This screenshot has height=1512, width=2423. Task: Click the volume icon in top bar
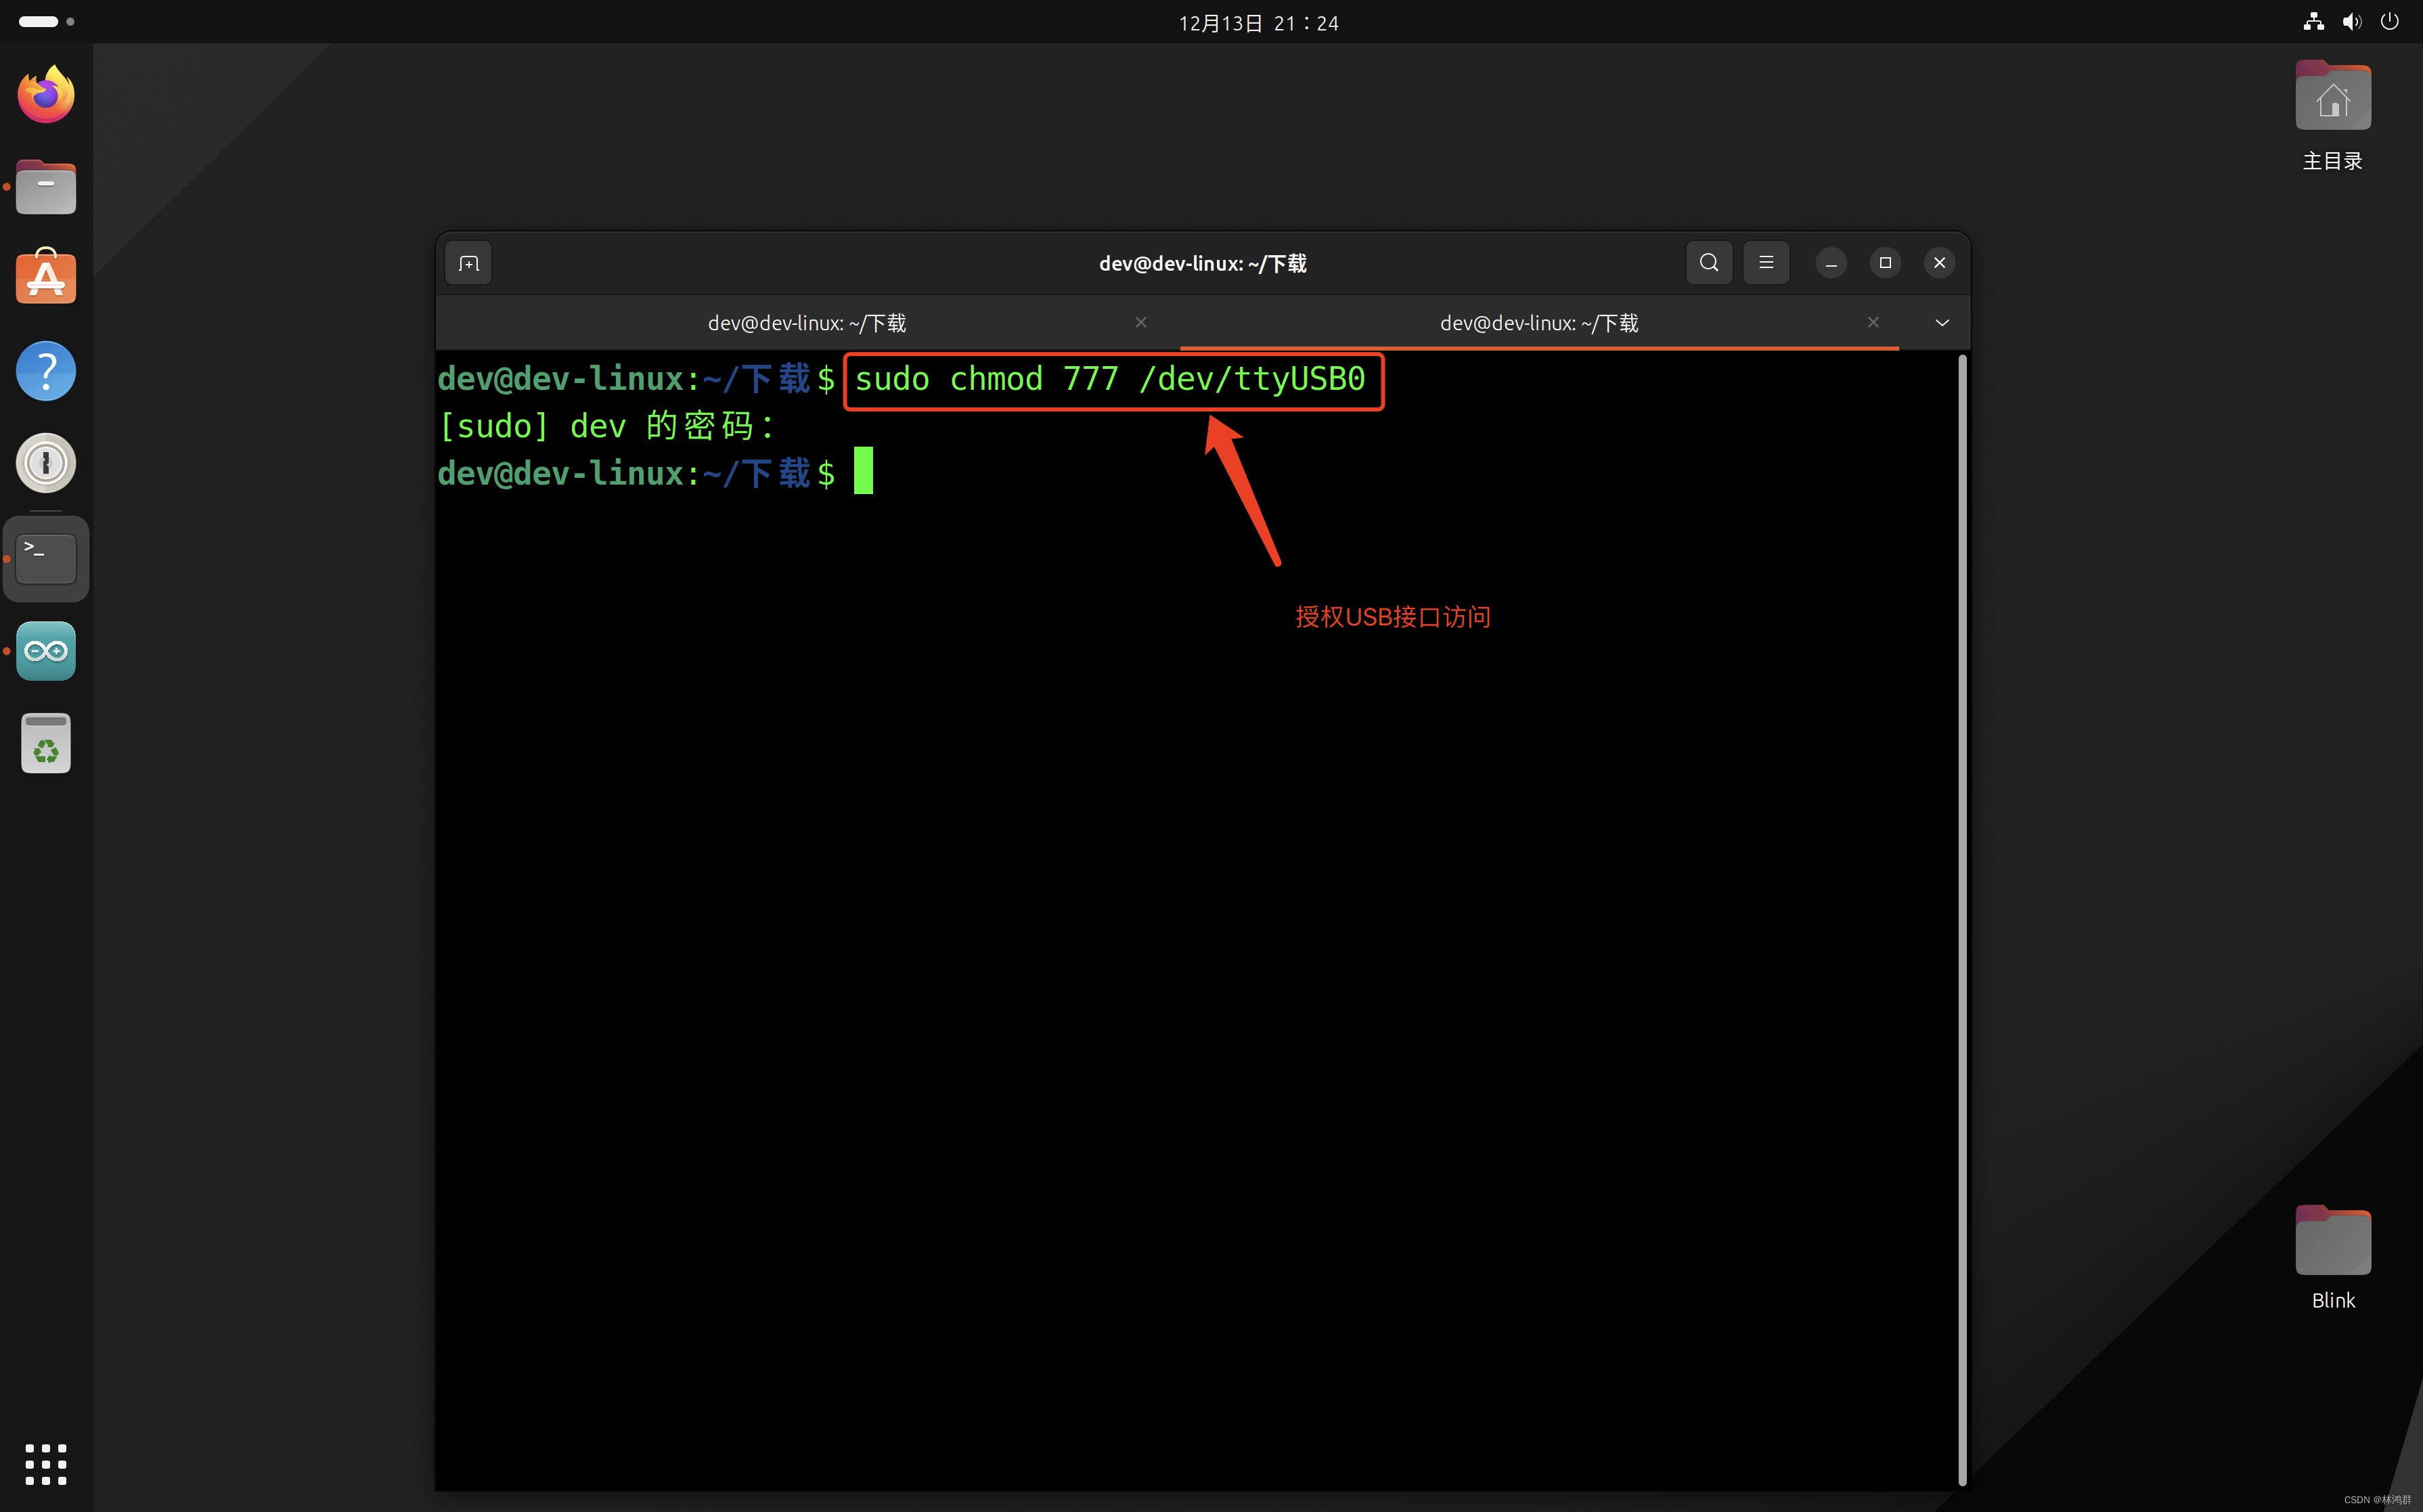pos(2351,22)
